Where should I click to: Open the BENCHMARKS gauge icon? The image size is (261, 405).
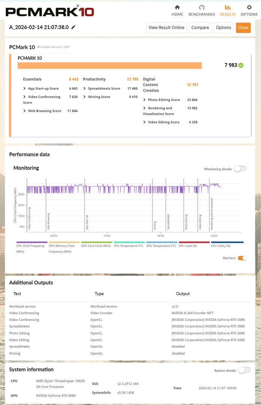coord(202,7)
